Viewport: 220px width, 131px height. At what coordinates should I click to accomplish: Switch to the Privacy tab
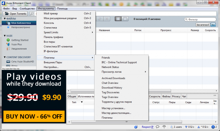tap(176, 96)
